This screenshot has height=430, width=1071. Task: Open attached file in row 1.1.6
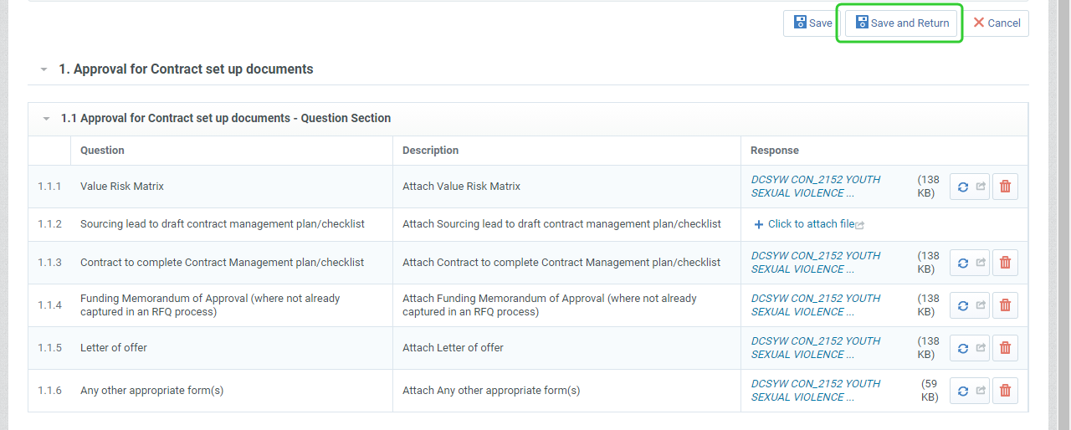[x=816, y=391]
